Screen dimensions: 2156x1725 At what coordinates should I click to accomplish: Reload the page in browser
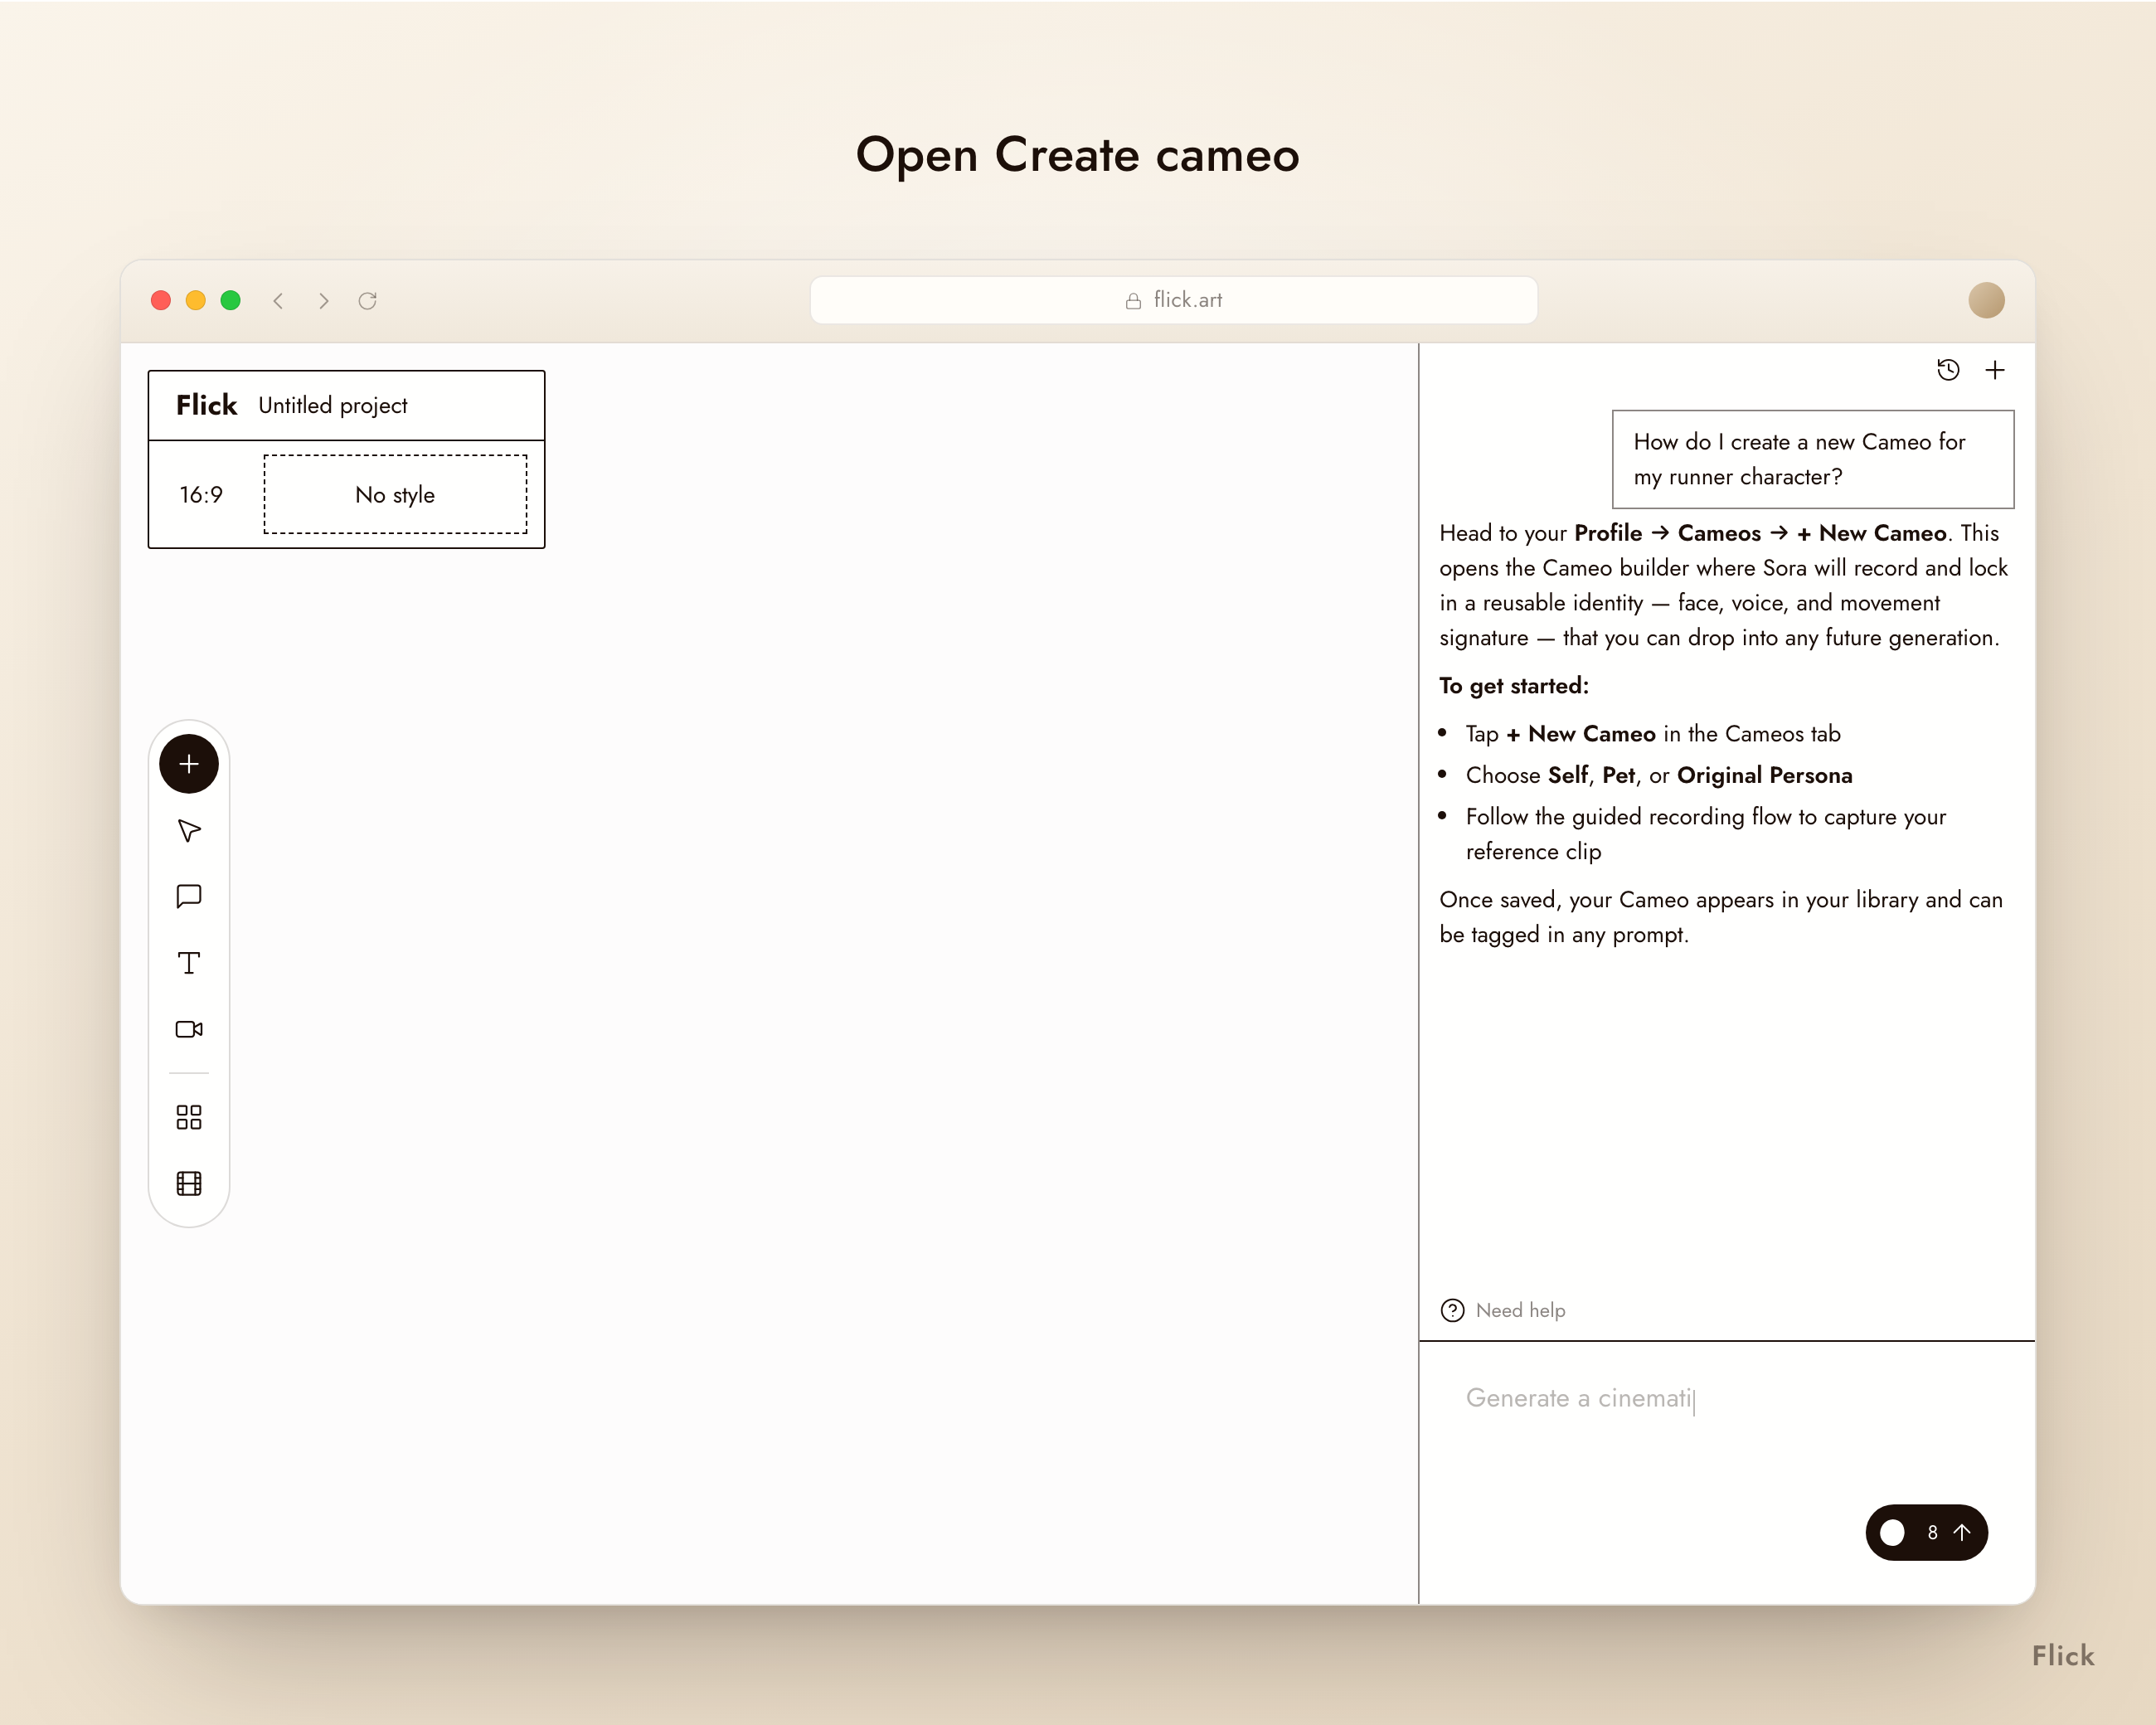368,301
